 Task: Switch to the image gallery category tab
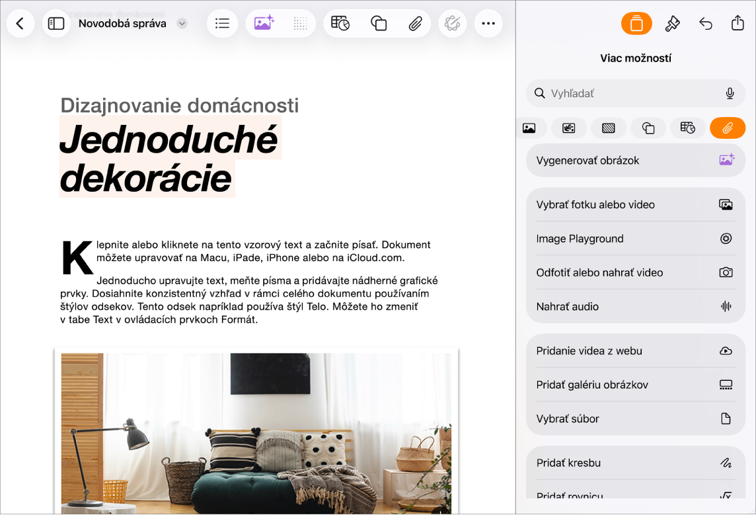569,128
